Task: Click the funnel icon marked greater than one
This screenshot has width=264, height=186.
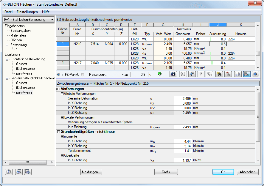Action: click(x=209, y=74)
